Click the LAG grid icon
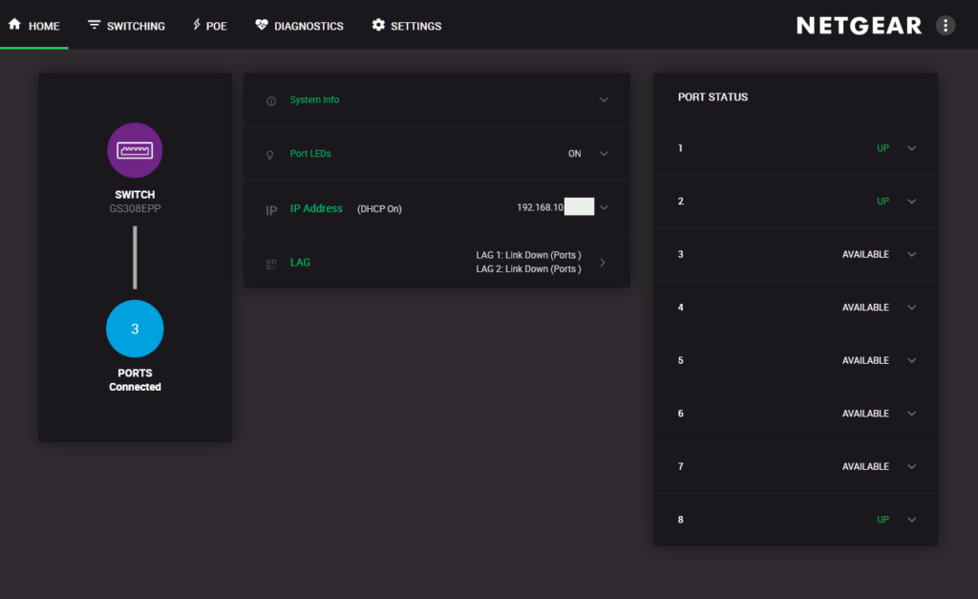 tap(271, 265)
